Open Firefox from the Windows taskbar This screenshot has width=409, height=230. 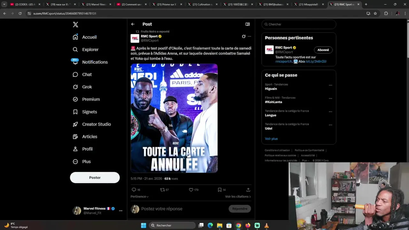coord(248,226)
